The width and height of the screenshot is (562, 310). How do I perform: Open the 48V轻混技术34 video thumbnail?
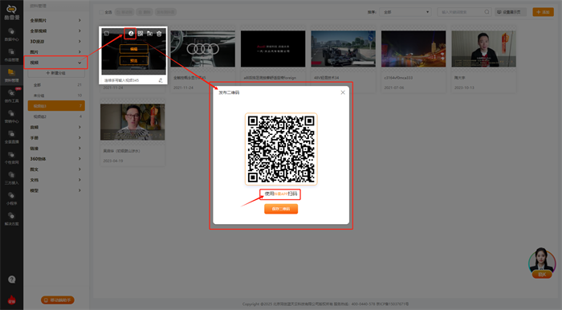pos(344,49)
